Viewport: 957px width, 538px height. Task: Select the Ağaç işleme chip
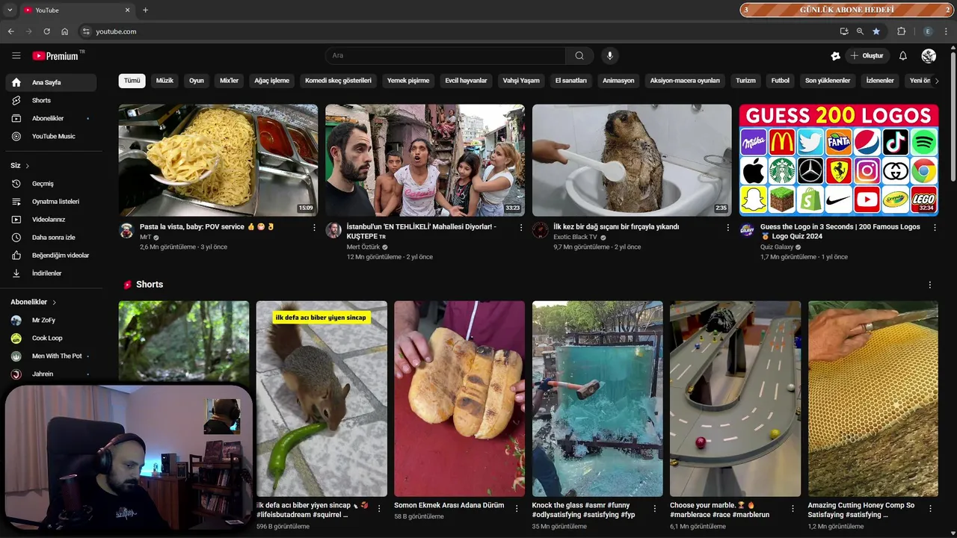pos(271,81)
